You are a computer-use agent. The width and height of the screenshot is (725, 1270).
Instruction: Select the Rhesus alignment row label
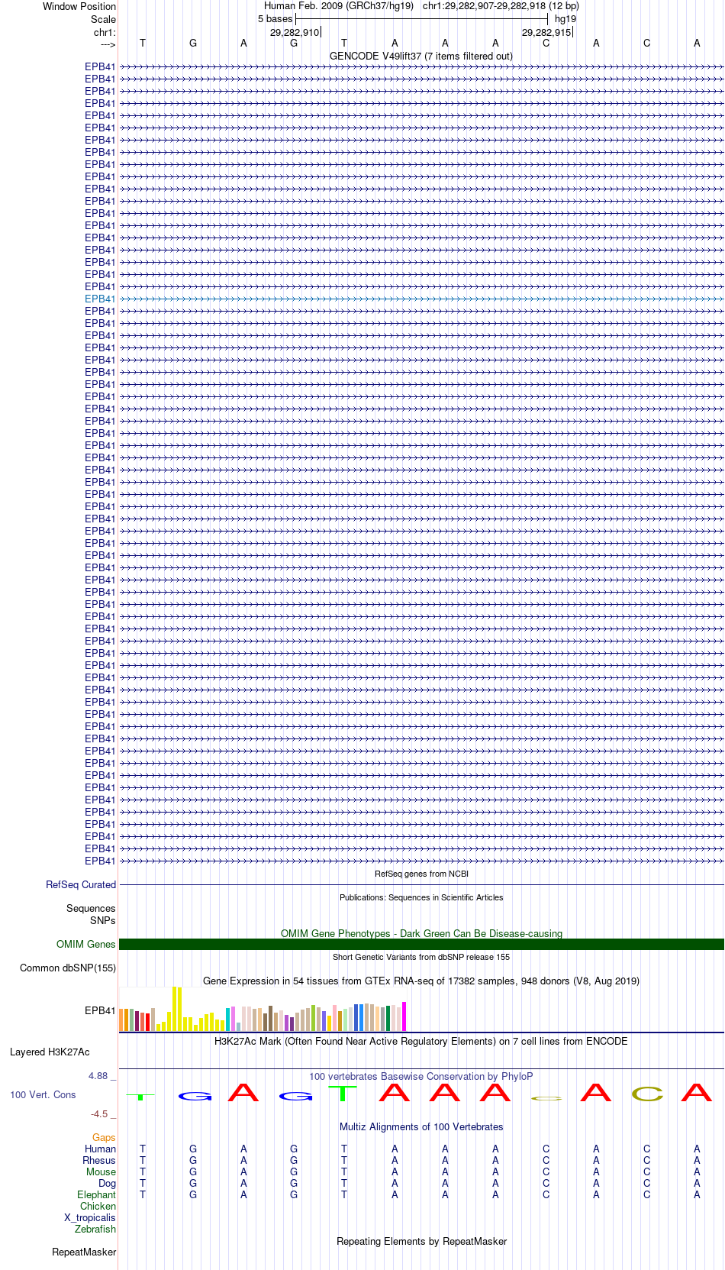(99, 1160)
